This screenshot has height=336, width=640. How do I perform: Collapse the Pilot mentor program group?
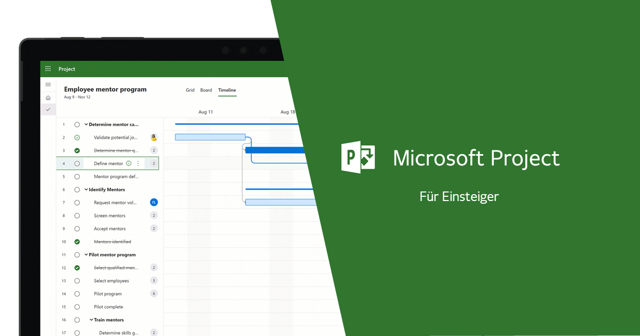86,255
